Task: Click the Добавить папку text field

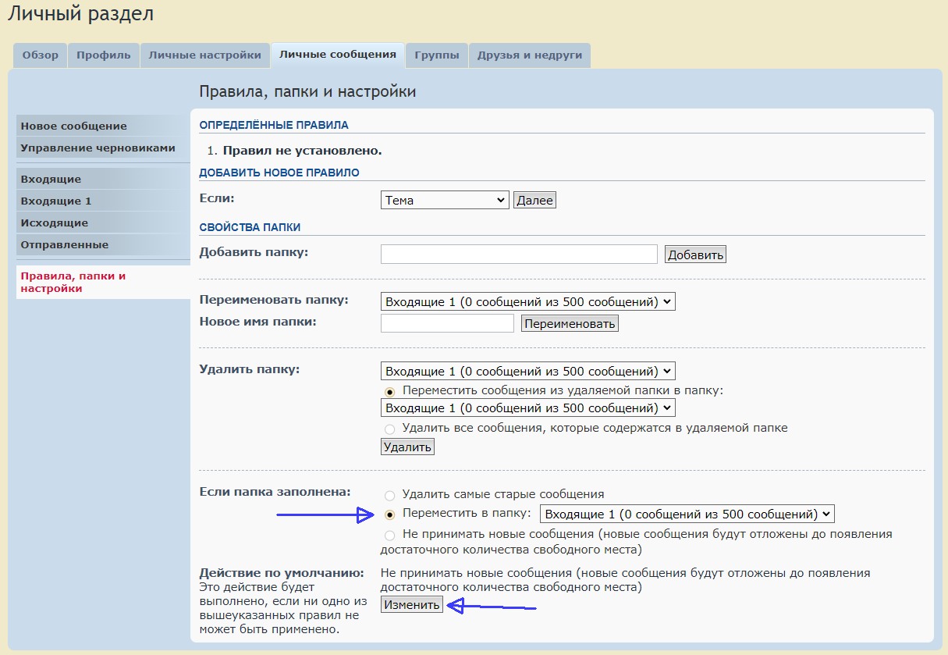Action: (x=519, y=255)
